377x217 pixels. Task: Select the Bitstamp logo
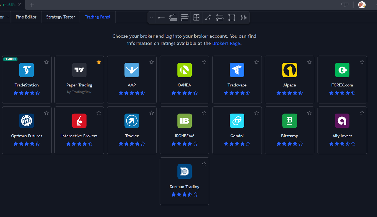pyautogui.click(x=290, y=121)
